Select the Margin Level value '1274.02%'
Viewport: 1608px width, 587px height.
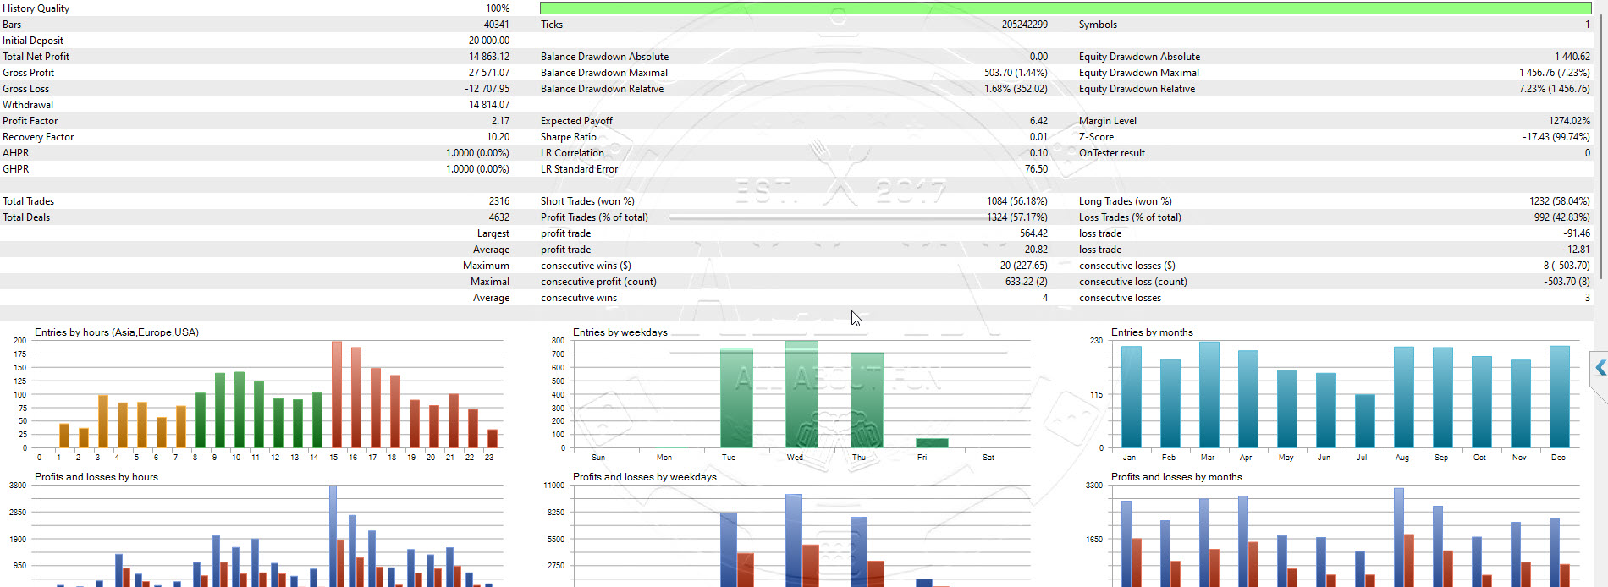[x=1570, y=121]
